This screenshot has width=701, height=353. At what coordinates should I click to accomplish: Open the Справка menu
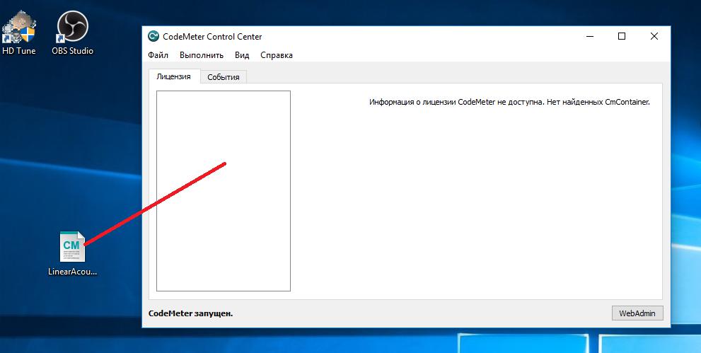pos(277,55)
